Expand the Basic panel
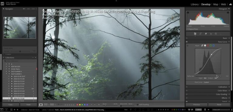233x112 pixels. tap(229, 38)
